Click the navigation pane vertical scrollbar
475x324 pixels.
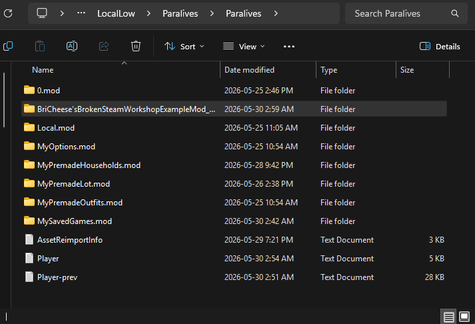(x=3, y=100)
